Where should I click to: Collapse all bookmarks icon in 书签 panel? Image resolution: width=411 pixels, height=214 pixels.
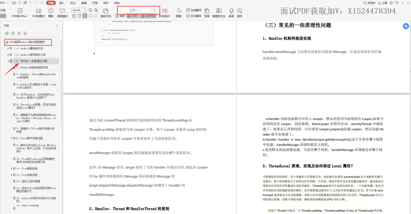tap(13, 33)
